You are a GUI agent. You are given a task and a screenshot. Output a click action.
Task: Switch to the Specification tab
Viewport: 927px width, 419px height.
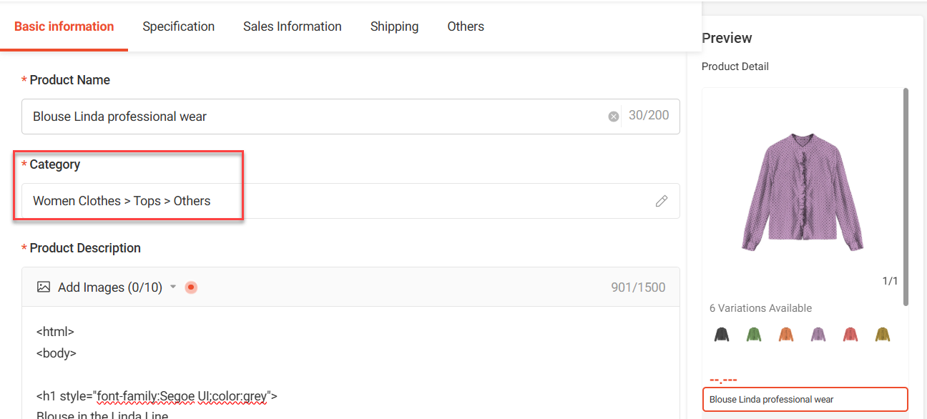click(x=178, y=26)
